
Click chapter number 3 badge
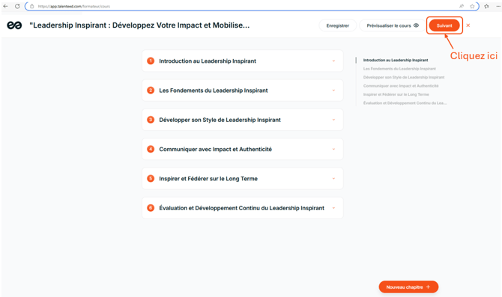click(x=151, y=120)
